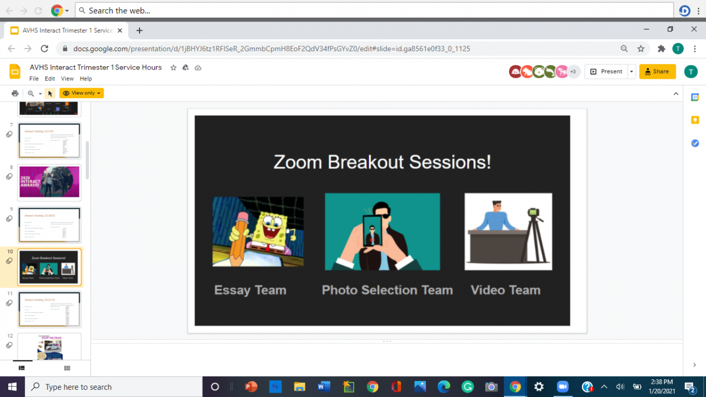Show the +3 additional viewers

574,71
